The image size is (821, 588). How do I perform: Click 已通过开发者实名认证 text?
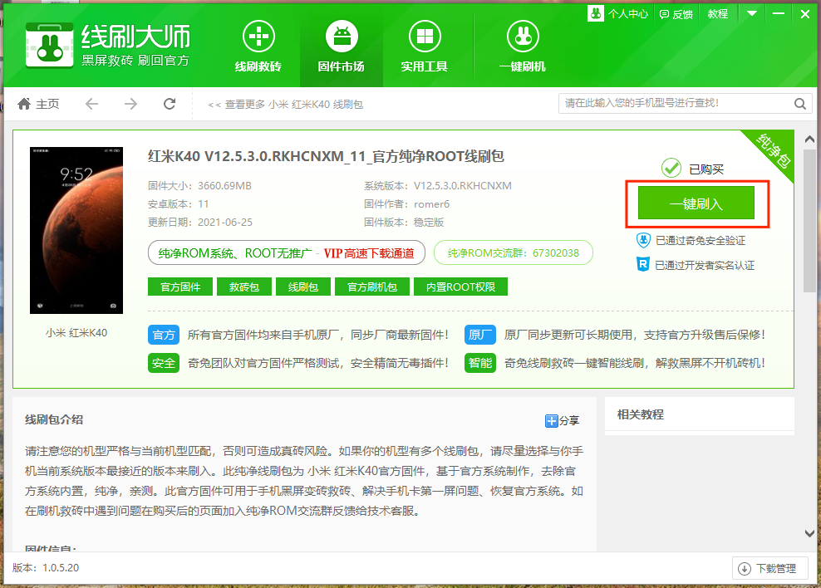coord(705,265)
